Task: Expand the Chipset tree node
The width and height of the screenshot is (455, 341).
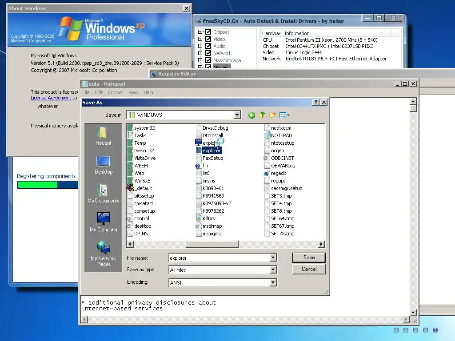Action: [x=200, y=32]
